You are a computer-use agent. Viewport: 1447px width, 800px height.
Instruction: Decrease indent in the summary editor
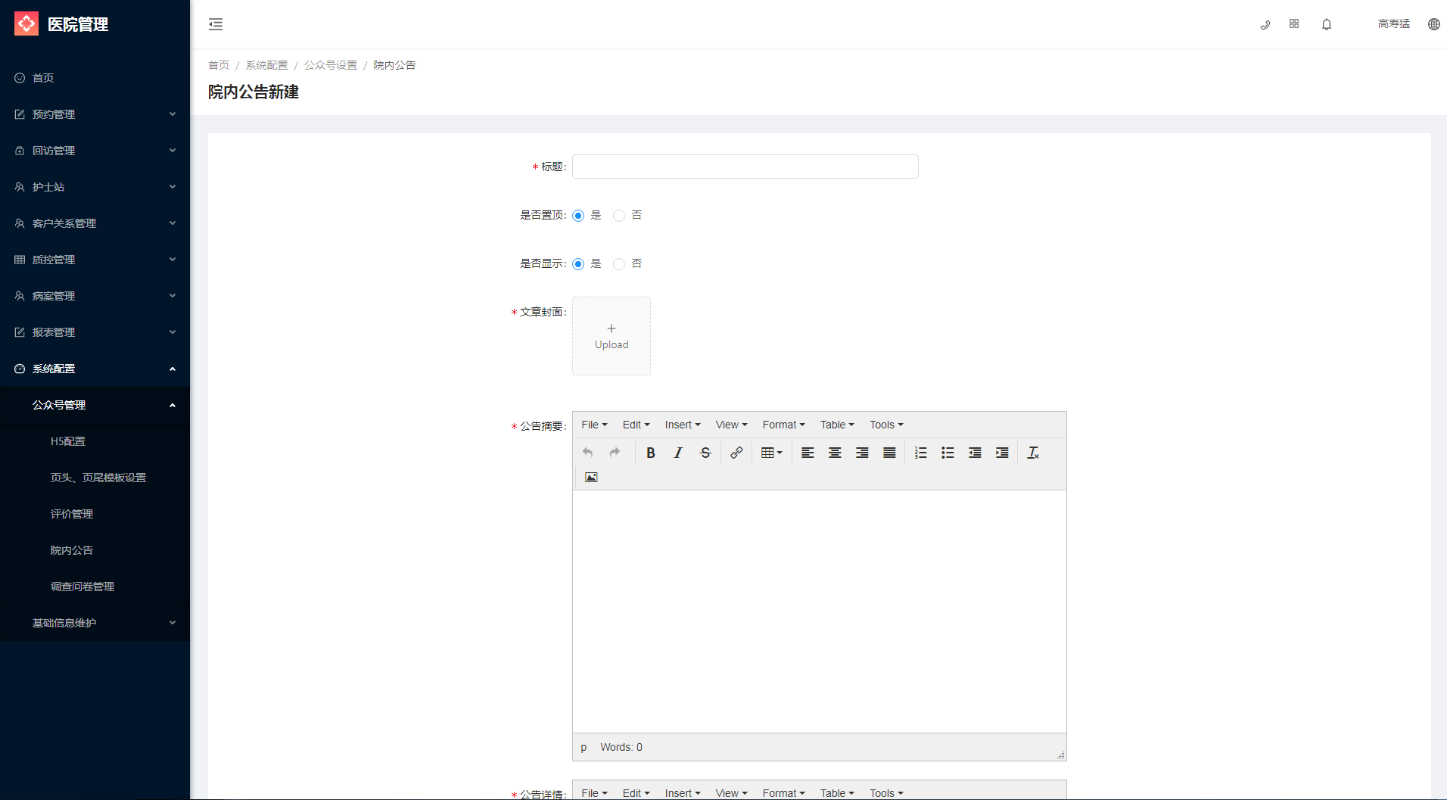975,453
